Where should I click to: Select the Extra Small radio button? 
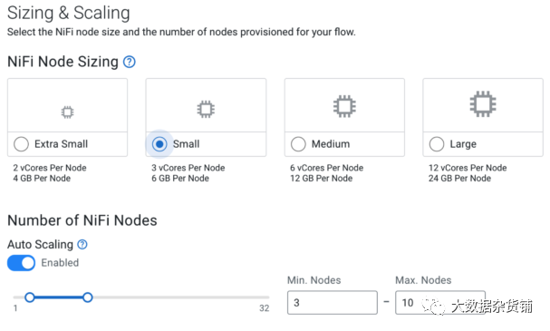click(x=21, y=144)
